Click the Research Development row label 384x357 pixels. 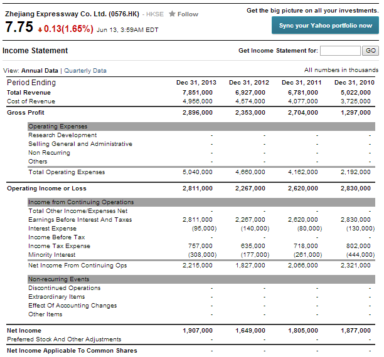pos(63,135)
